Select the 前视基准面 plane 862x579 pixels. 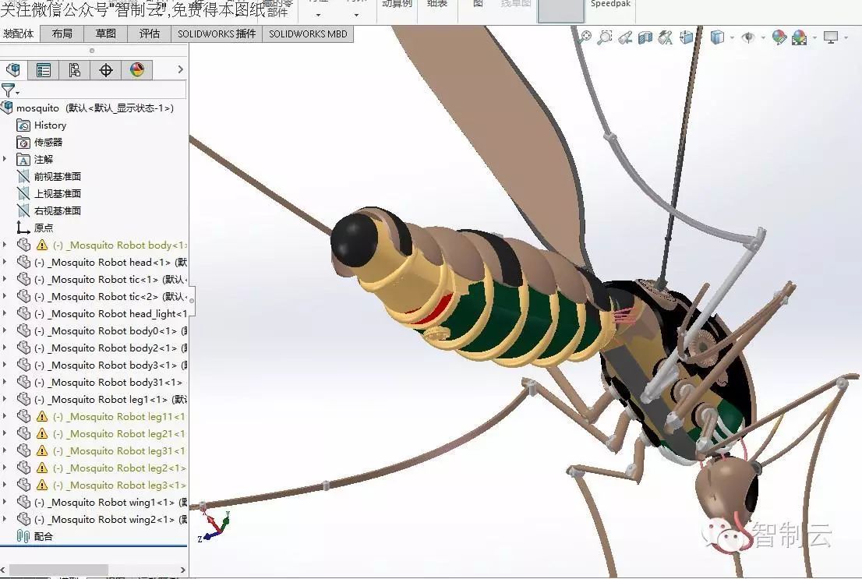49,176
